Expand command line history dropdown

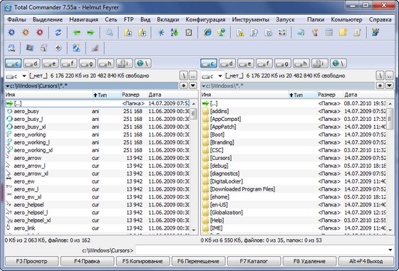coord(390,250)
